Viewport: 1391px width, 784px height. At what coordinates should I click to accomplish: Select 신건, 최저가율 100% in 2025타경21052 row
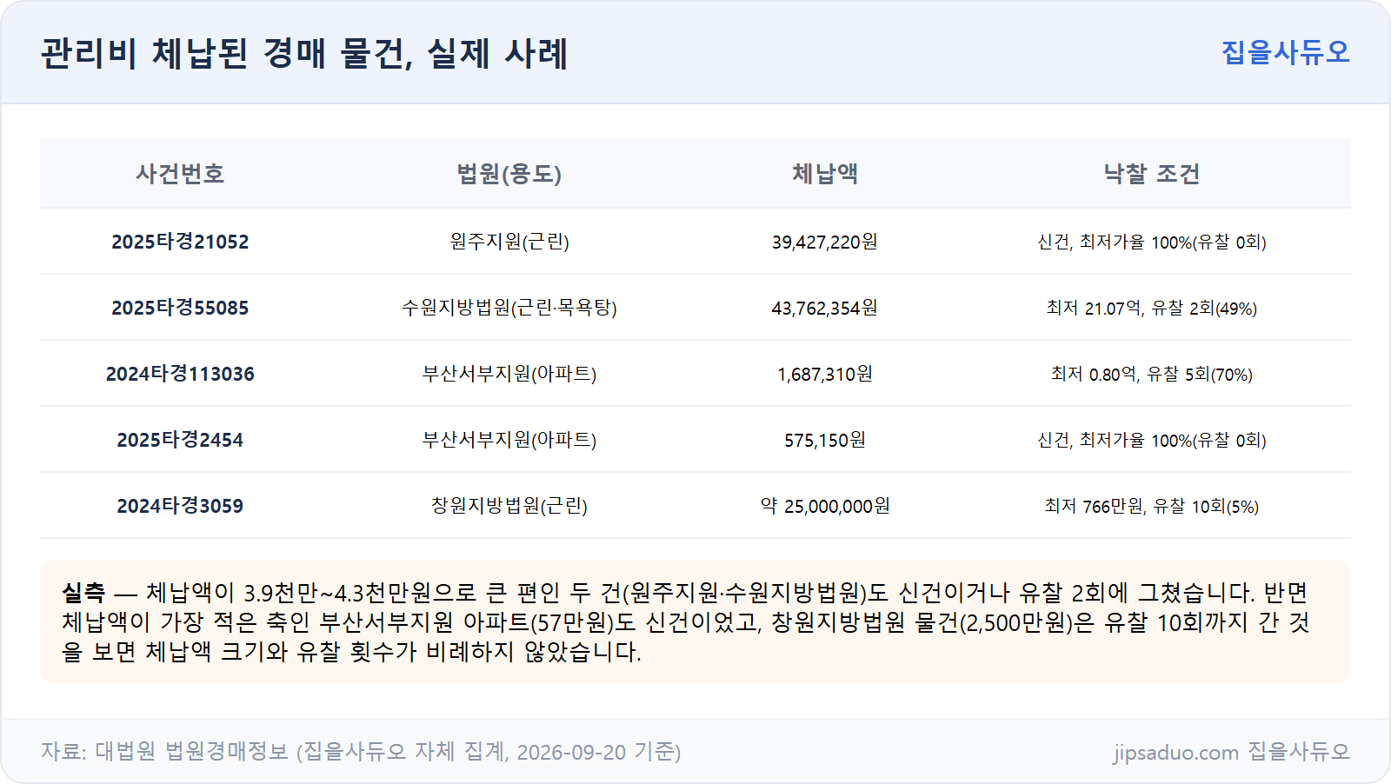1152,242
